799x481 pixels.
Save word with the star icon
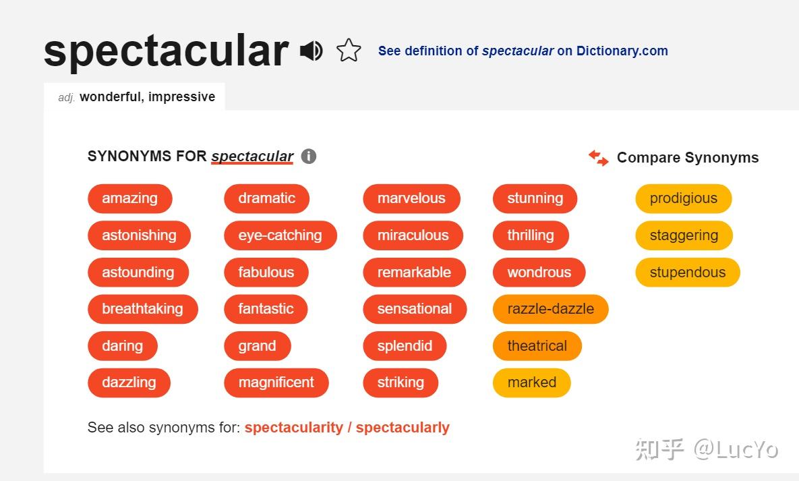349,51
